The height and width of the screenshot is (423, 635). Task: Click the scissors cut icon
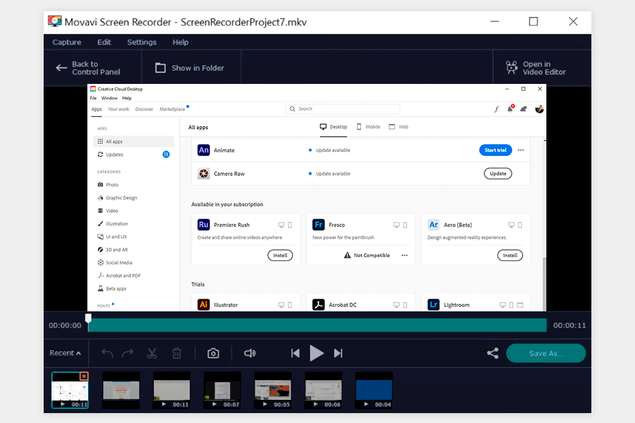point(151,354)
